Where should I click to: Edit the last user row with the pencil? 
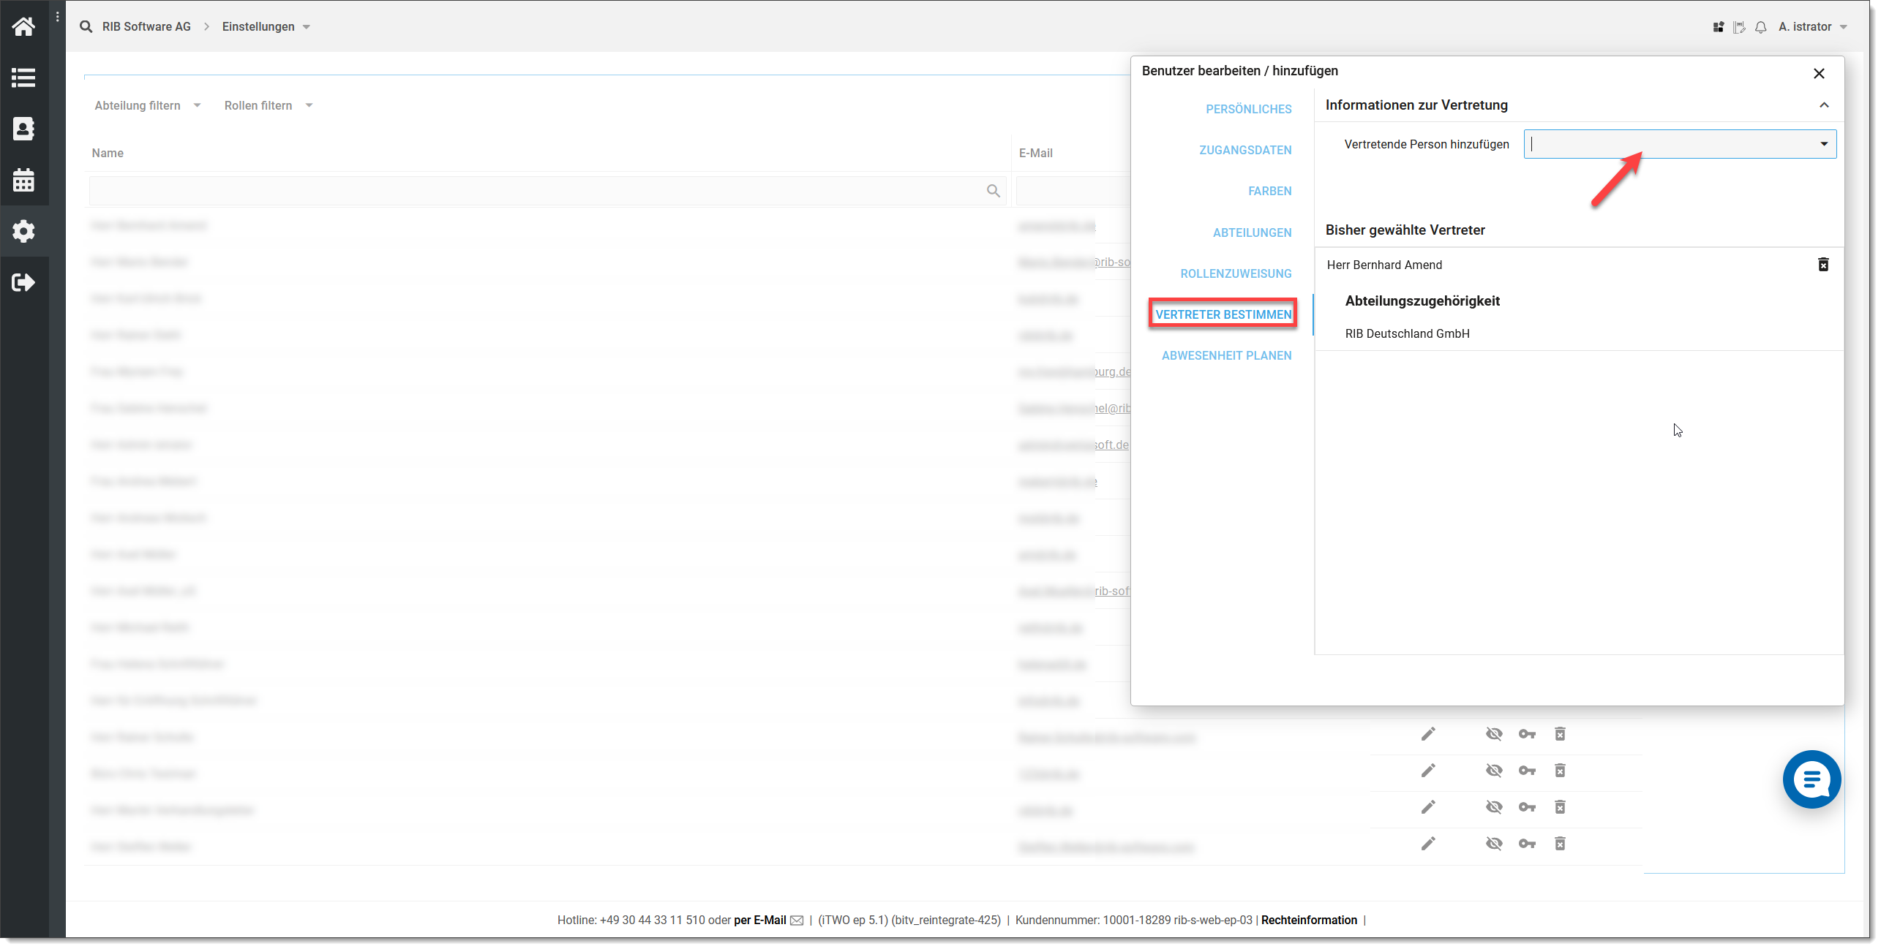[x=1428, y=844]
